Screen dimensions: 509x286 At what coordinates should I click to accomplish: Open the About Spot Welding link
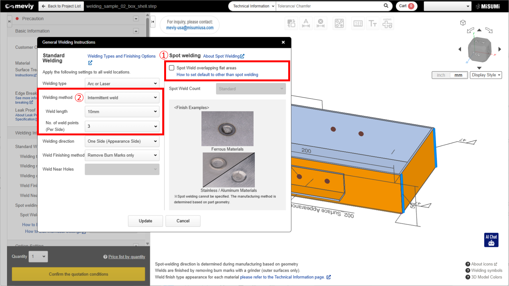click(223, 56)
